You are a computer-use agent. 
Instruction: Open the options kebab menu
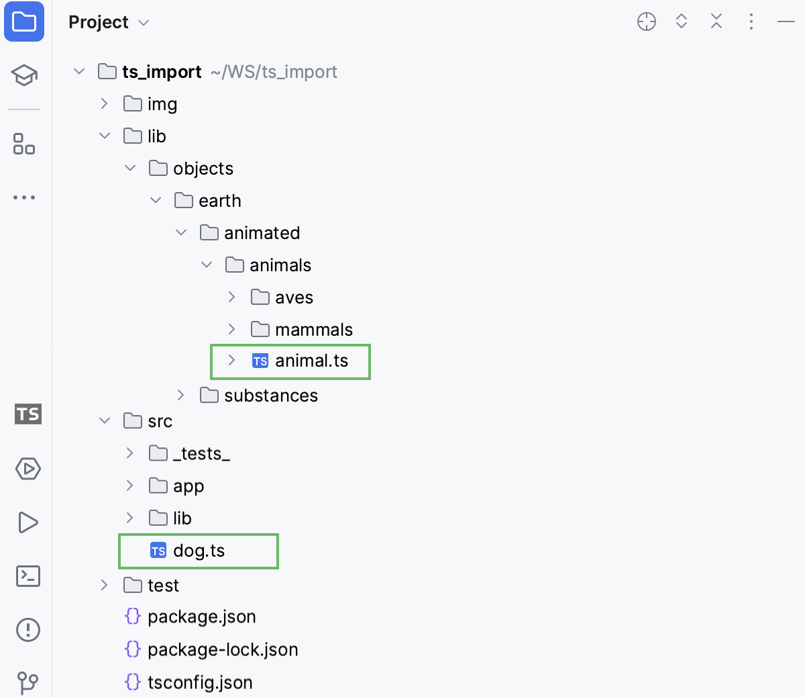(751, 21)
